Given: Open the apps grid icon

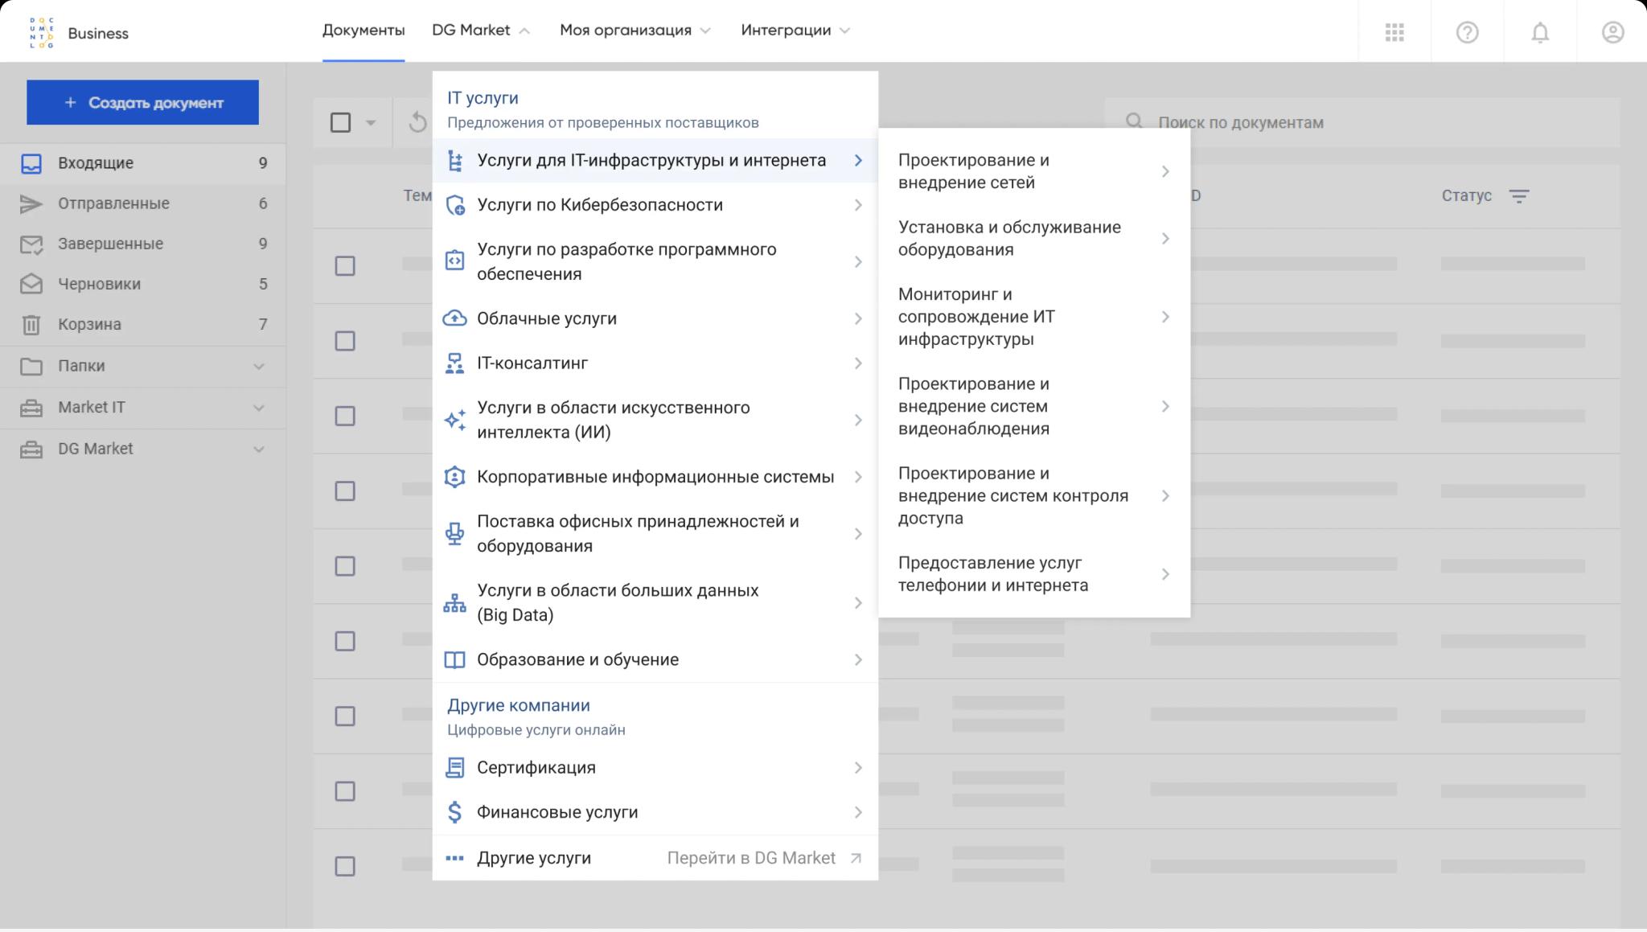Looking at the screenshot, I should click(x=1394, y=32).
